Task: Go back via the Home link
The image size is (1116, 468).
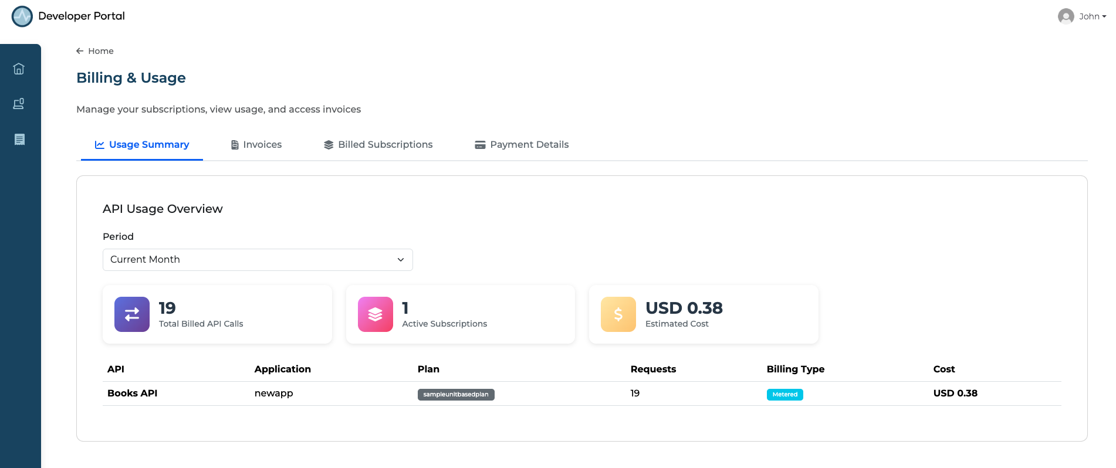Action: tap(95, 51)
